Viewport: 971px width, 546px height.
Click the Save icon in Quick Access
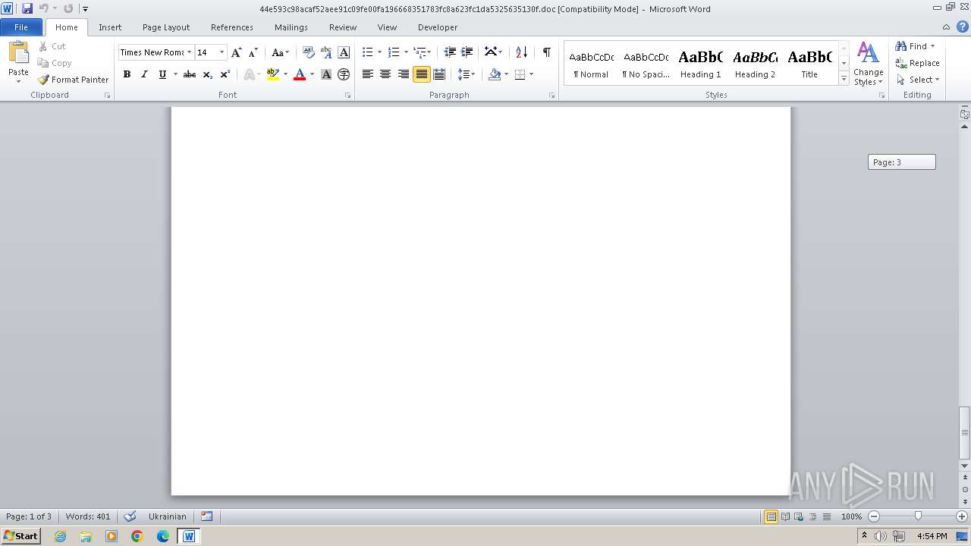pos(27,8)
